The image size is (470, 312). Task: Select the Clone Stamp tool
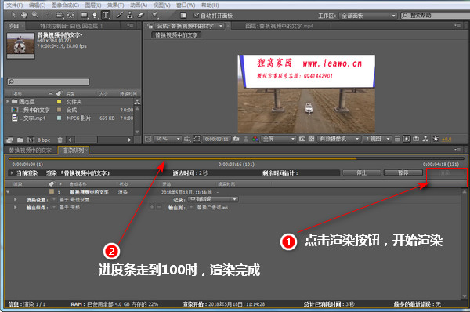click(130, 15)
